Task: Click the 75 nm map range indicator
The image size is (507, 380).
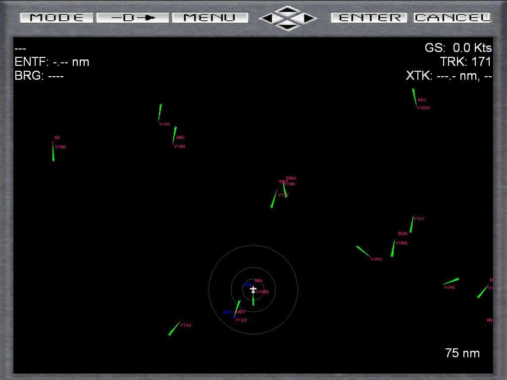Action: pos(462,353)
